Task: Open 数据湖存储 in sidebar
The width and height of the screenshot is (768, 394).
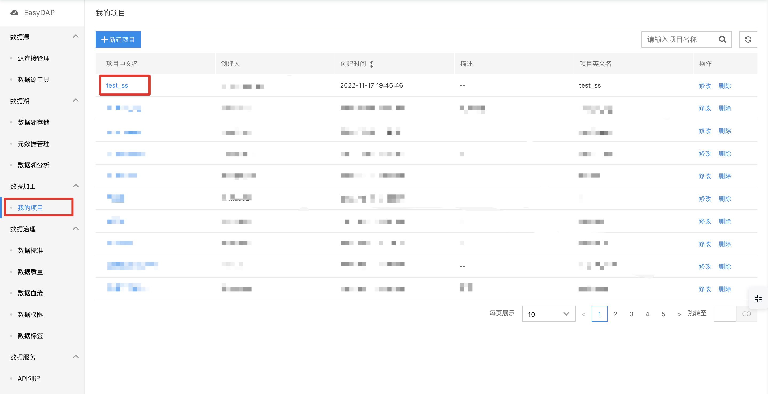Action: [33, 123]
